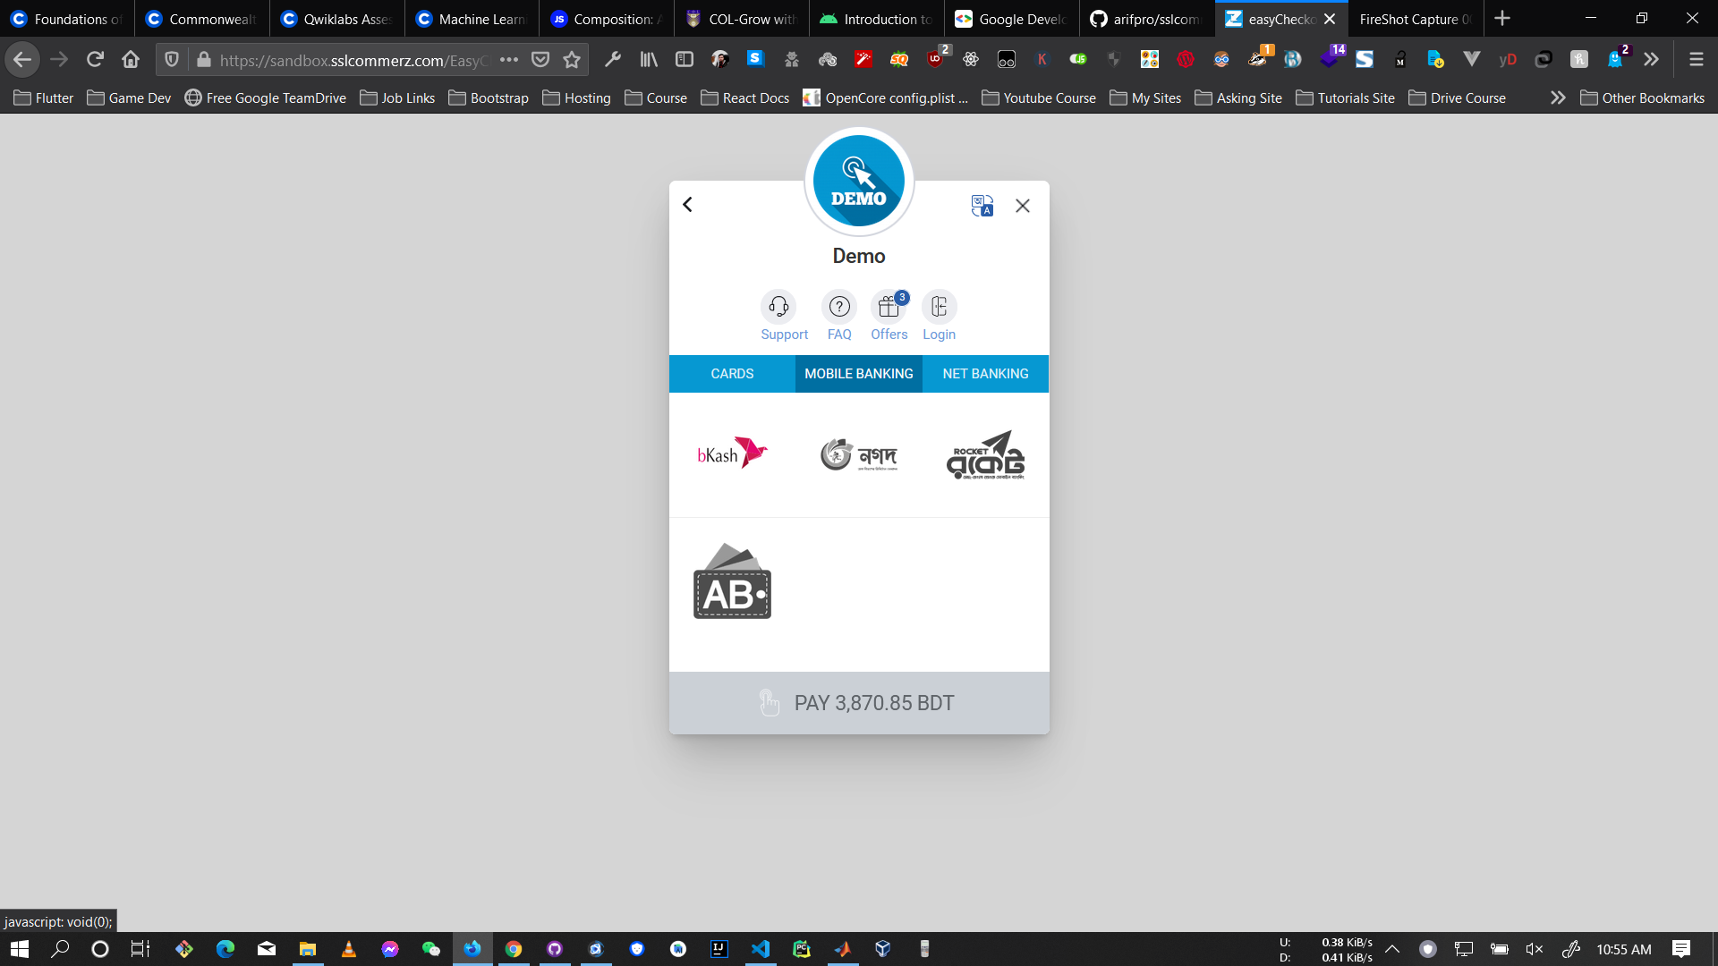Screen dimensions: 1718x966
Task: Open Windows search from taskbar
Action: click(60, 949)
